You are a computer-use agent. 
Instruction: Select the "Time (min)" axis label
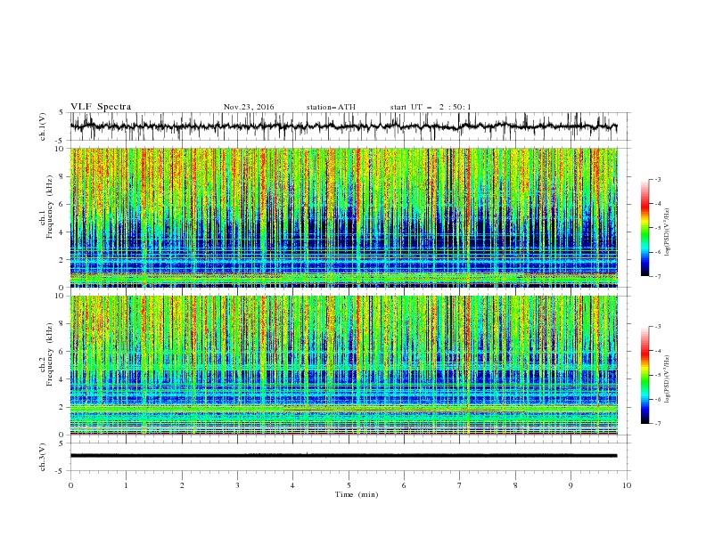pyautogui.click(x=357, y=494)
